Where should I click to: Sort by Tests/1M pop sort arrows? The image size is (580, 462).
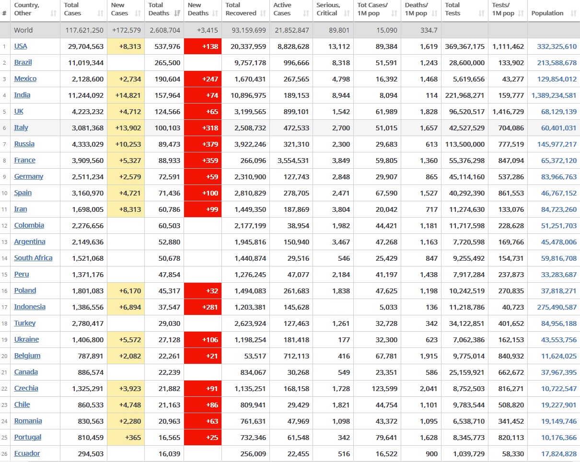click(521, 13)
